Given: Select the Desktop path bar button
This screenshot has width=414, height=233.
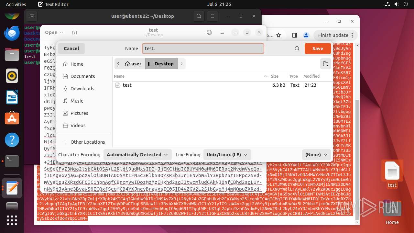Looking at the screenshot, I should tap(161, 64).
